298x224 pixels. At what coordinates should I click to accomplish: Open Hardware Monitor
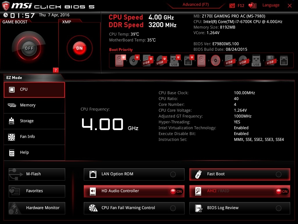pyautogui.click(x=37, y=208)
